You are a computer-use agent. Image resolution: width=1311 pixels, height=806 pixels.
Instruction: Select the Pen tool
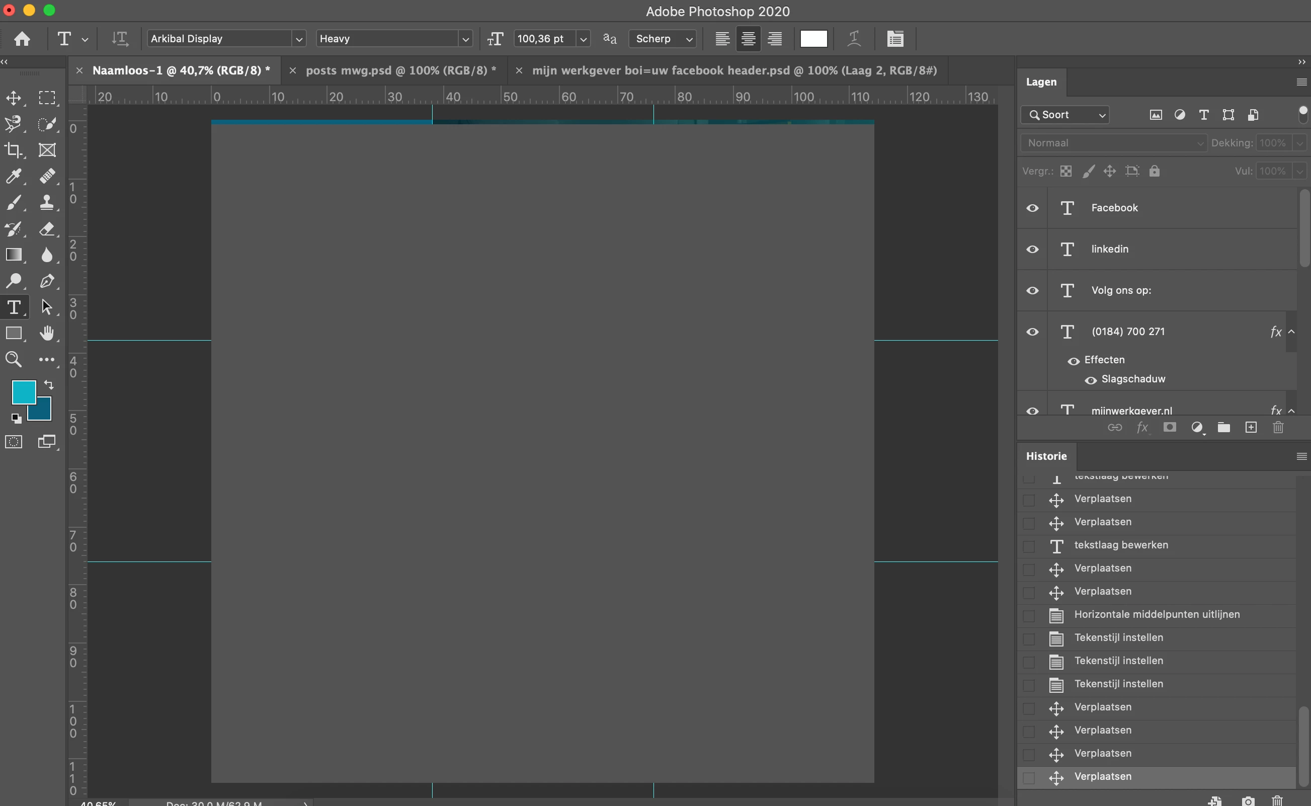pyautogui.click(x=47, y=281)
